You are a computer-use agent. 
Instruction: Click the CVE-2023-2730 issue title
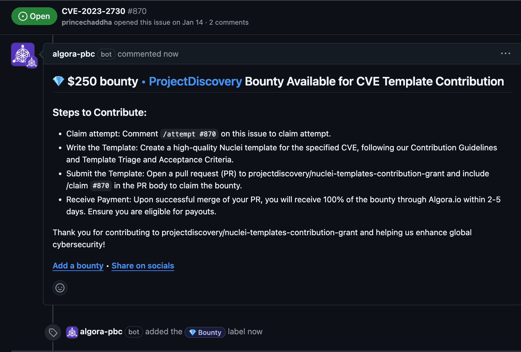[x=93, y=11]
